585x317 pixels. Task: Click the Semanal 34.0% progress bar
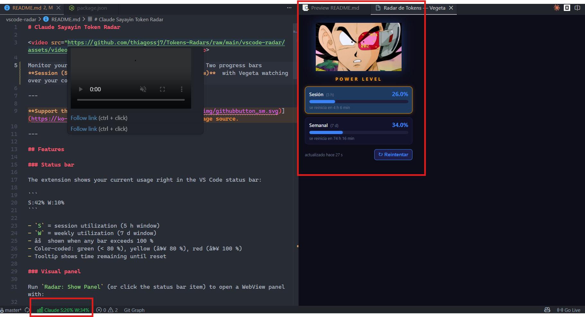pyautogui.click(x=359, y=132)
